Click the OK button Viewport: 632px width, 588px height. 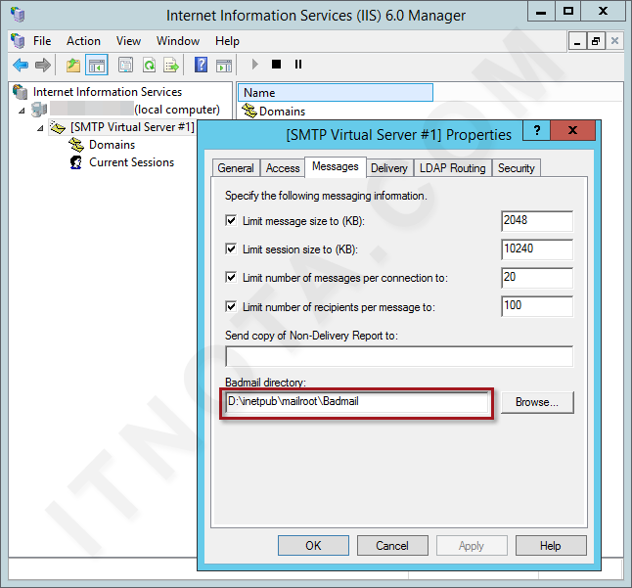tap(313, 545)
